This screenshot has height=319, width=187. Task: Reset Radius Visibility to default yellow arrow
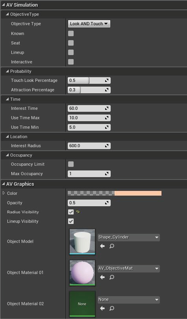click(78, 212)
